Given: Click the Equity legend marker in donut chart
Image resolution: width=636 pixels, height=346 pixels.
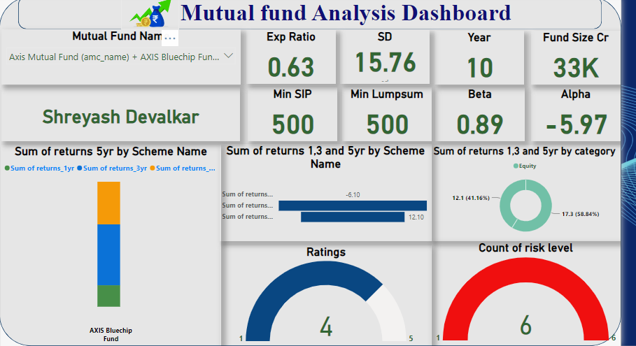Looking at the screenshot, I should pos(516,166).
